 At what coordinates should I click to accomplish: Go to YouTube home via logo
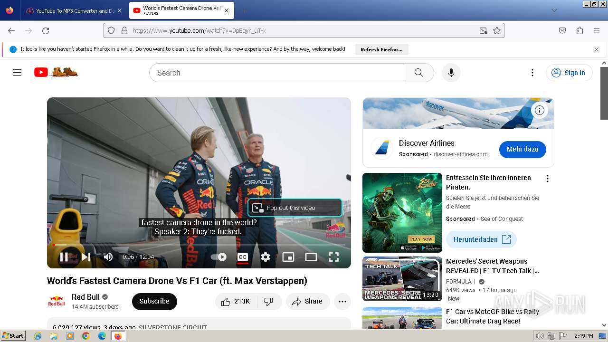click(56, 72)
